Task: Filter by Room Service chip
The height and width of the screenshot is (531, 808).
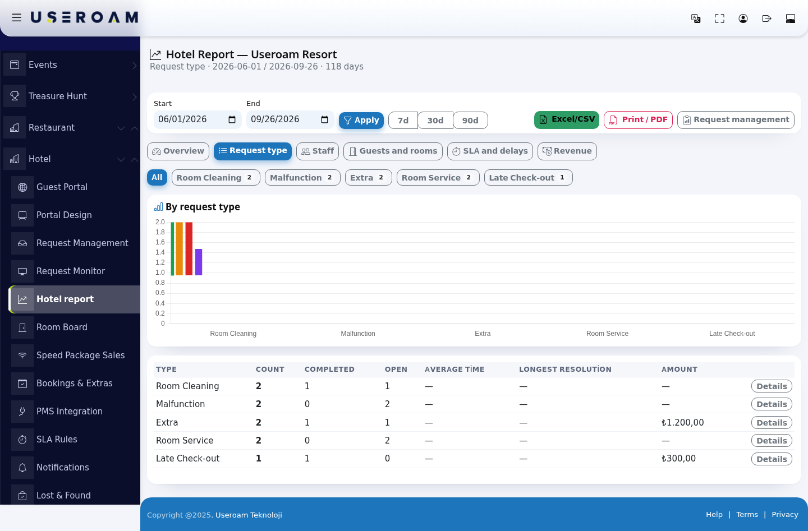Action: click(438, 178)
